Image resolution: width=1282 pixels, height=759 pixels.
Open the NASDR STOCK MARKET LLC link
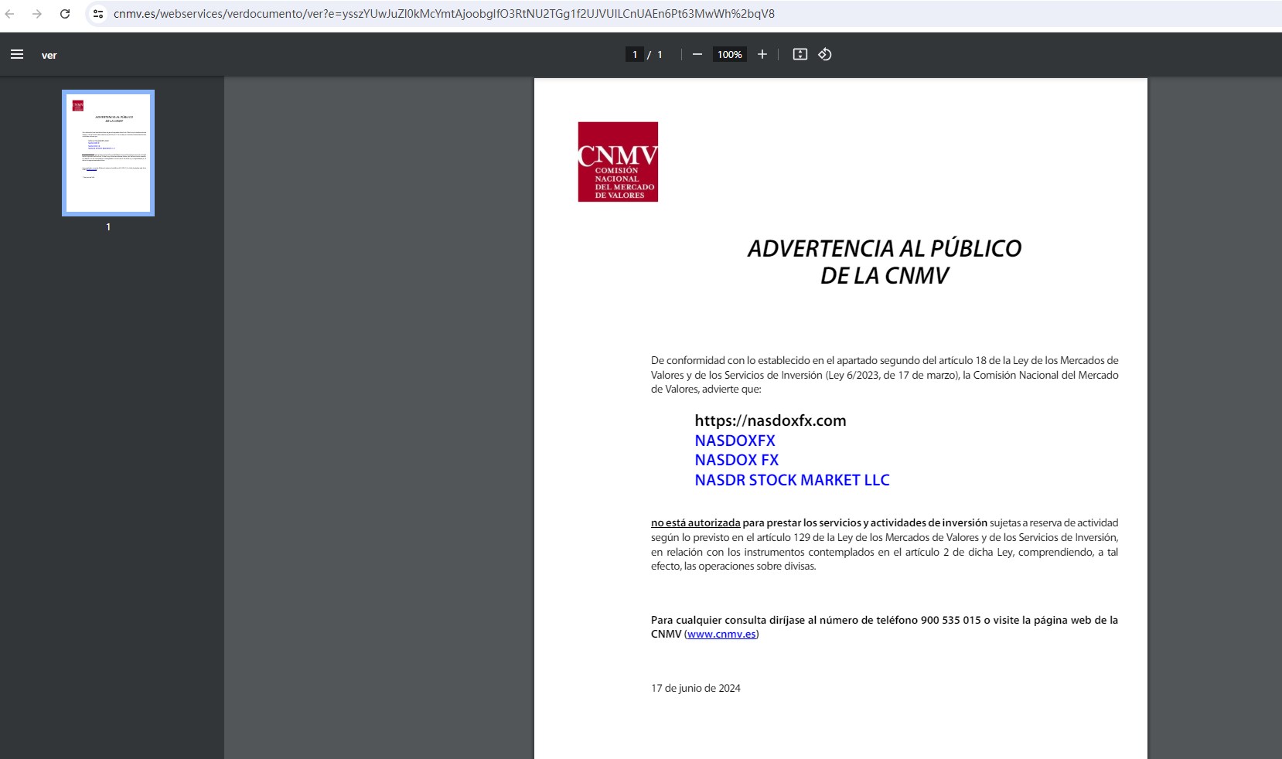click(x=792, y=480)
